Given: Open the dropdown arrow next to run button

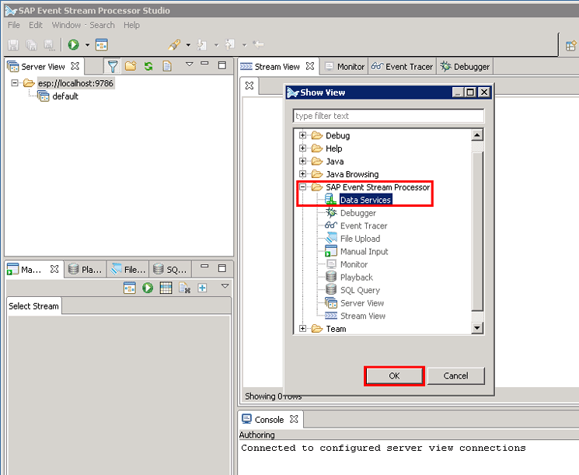Looking at the screenshot, I should point(87,45).
